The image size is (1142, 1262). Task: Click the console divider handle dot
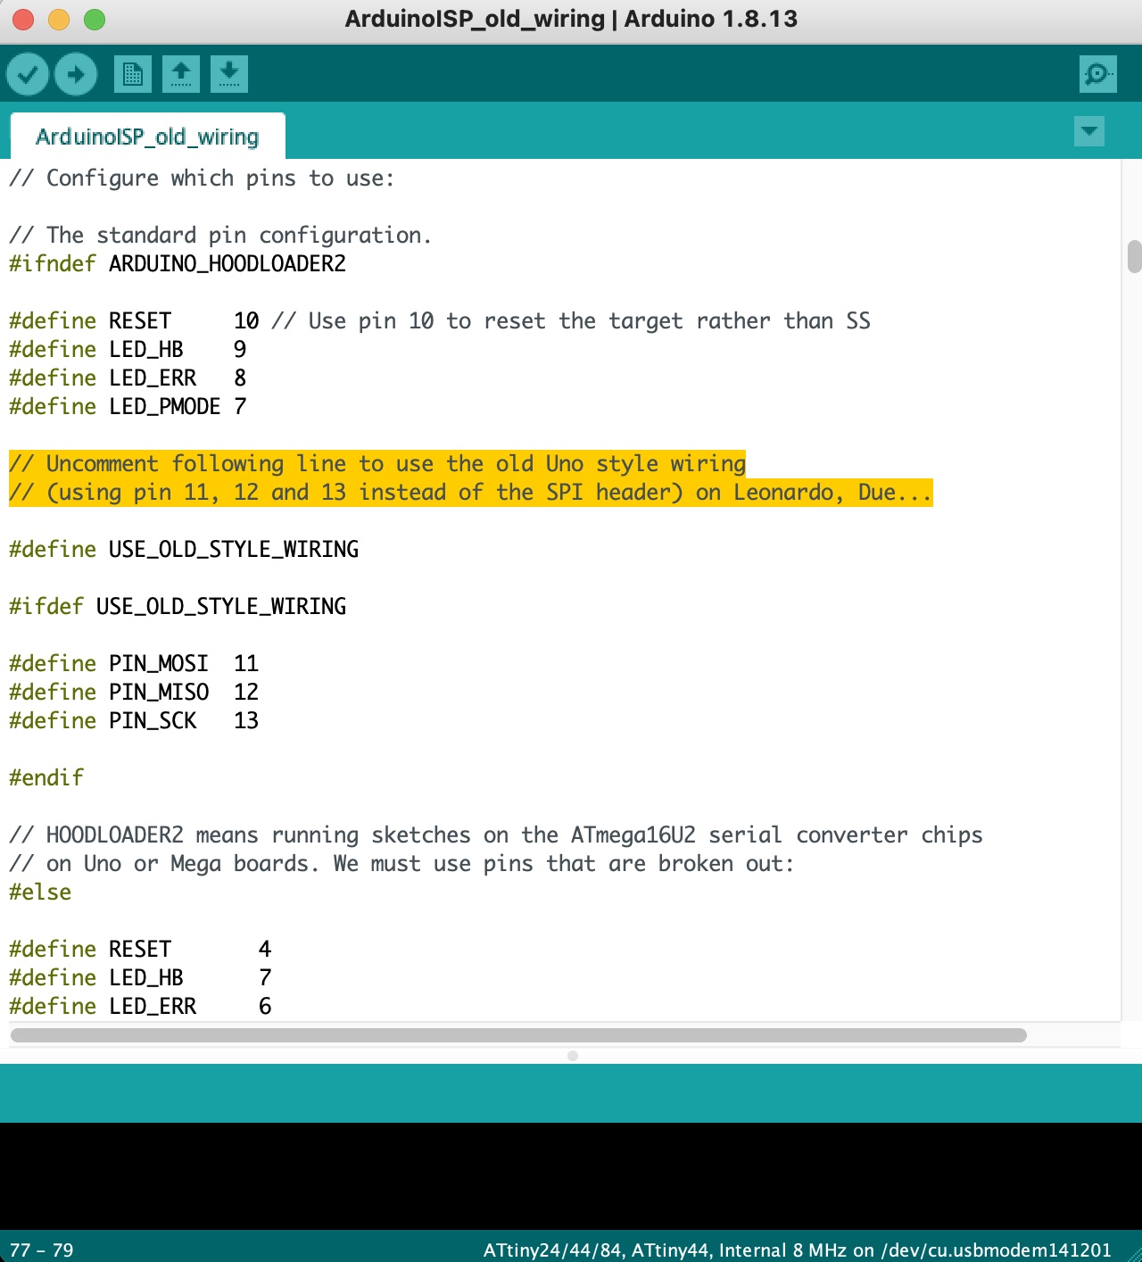pyautogui.click(x=573, y=1056)
